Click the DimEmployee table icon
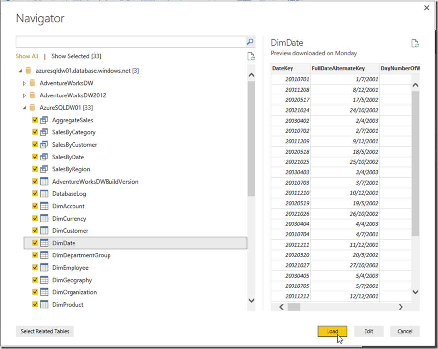The width and height of the screenshot is (438, 349). point(44,267)
